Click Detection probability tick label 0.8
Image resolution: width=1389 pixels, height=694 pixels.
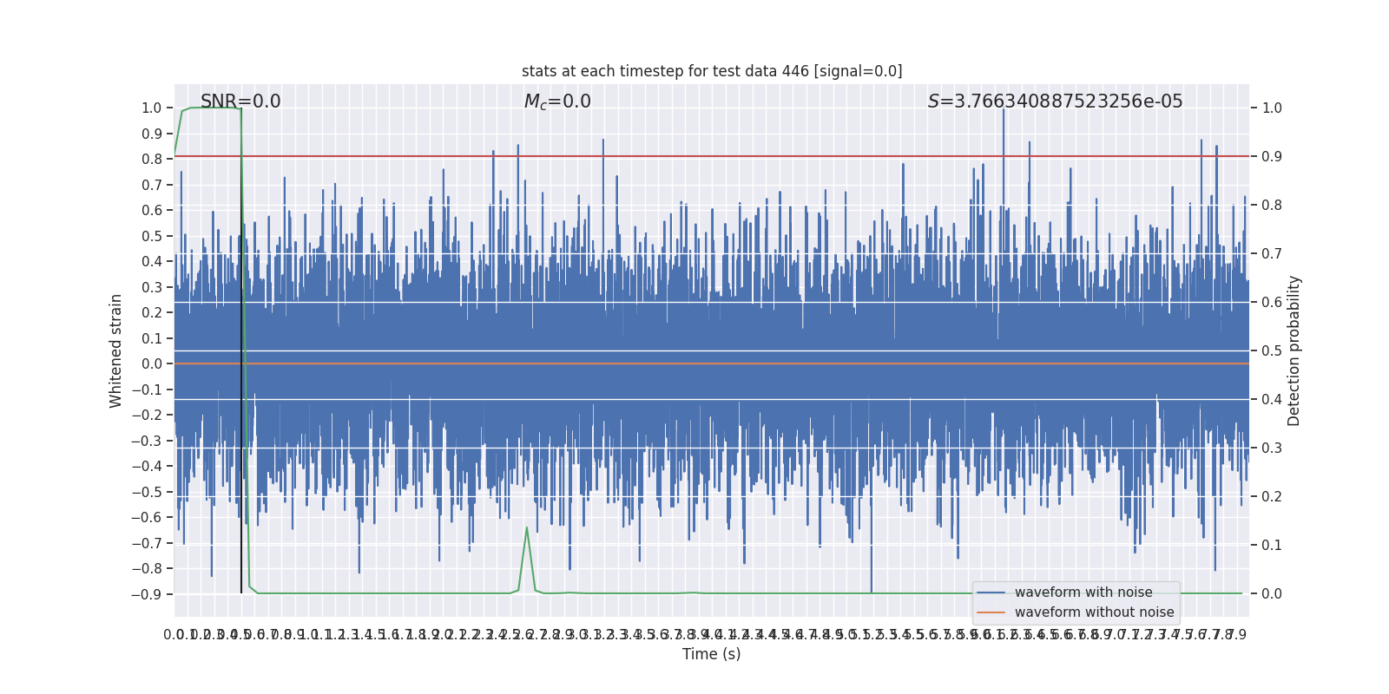(1272, 206)
